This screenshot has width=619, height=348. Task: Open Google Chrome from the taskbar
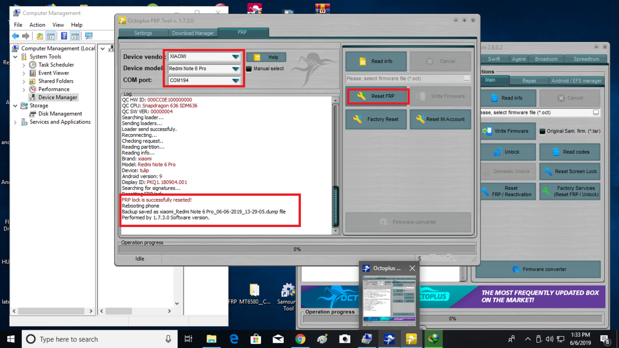300,339
